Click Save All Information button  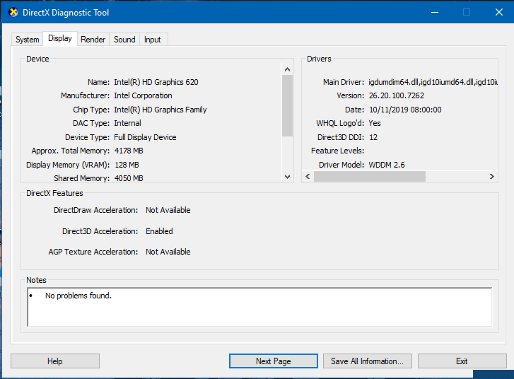(x=367, y=361)
